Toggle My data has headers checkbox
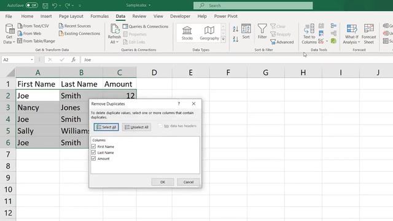 click(160, 126)
